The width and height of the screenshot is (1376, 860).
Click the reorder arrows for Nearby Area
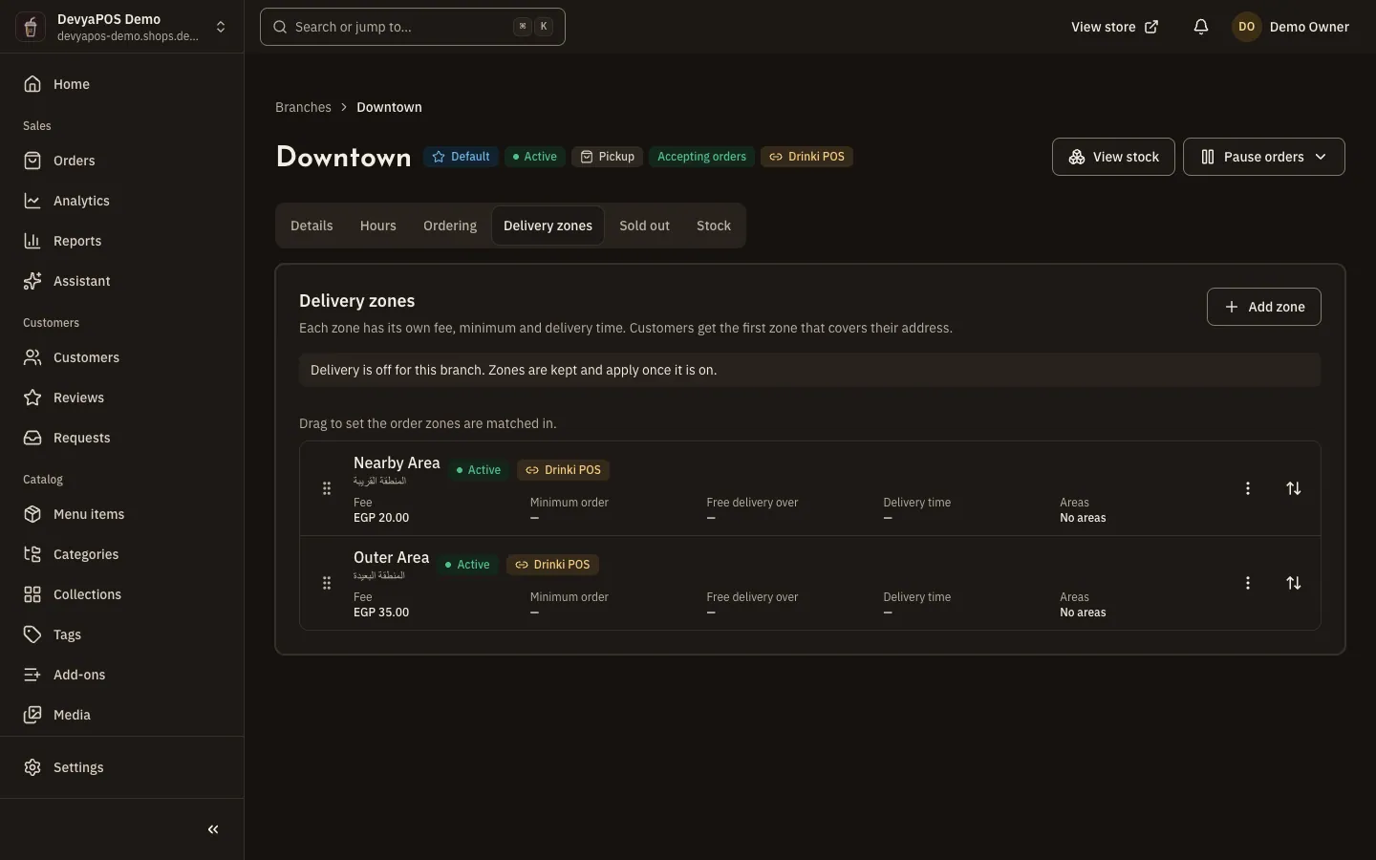[x=1294, y=488]
